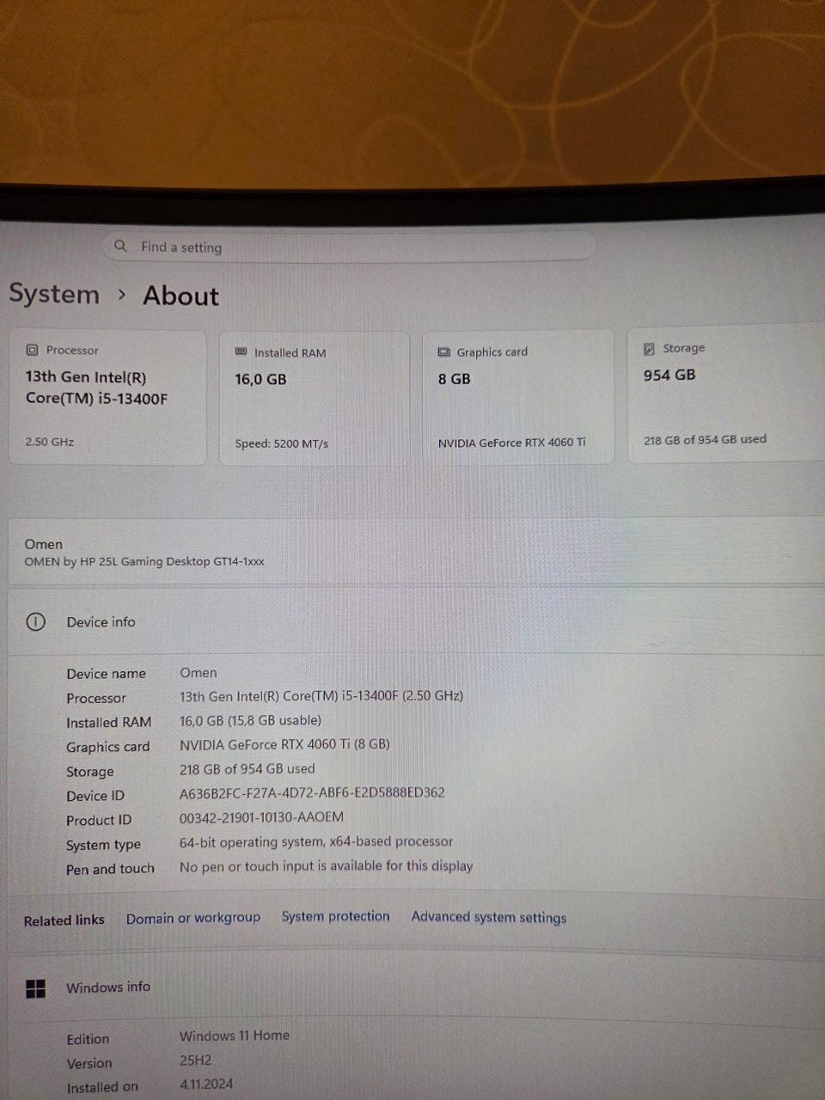Image resolution: width=825 pixels, height=1100 pixels.
Task: Select the Device ID value starting A636B2FC
Action: pos(312,792)
